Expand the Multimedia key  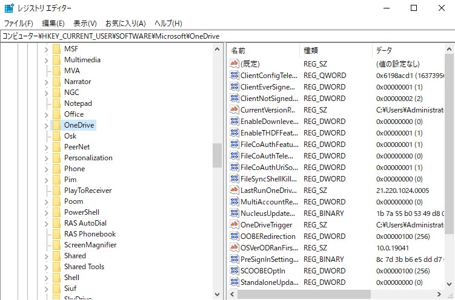(47, 60)
